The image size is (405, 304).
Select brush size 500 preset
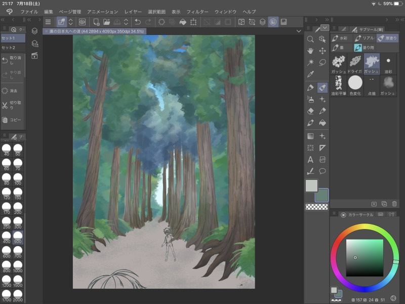click(18, 237)
